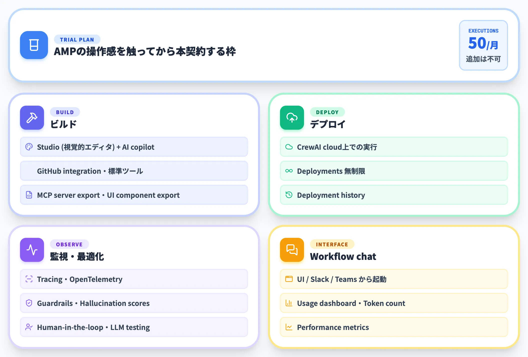
Task: Select the Usage dashboard・Token count text
Action: tap(351, 303)
